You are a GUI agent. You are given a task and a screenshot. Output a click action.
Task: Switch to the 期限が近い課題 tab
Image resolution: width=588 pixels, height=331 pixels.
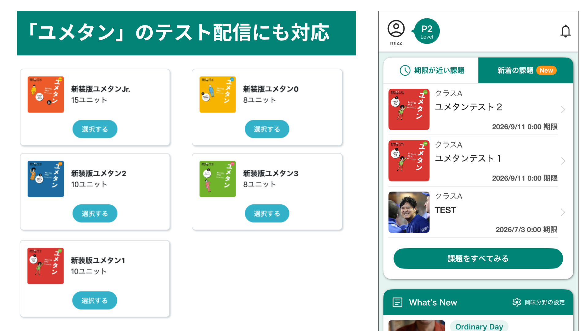pyautogui.click(x=431, y=70)
